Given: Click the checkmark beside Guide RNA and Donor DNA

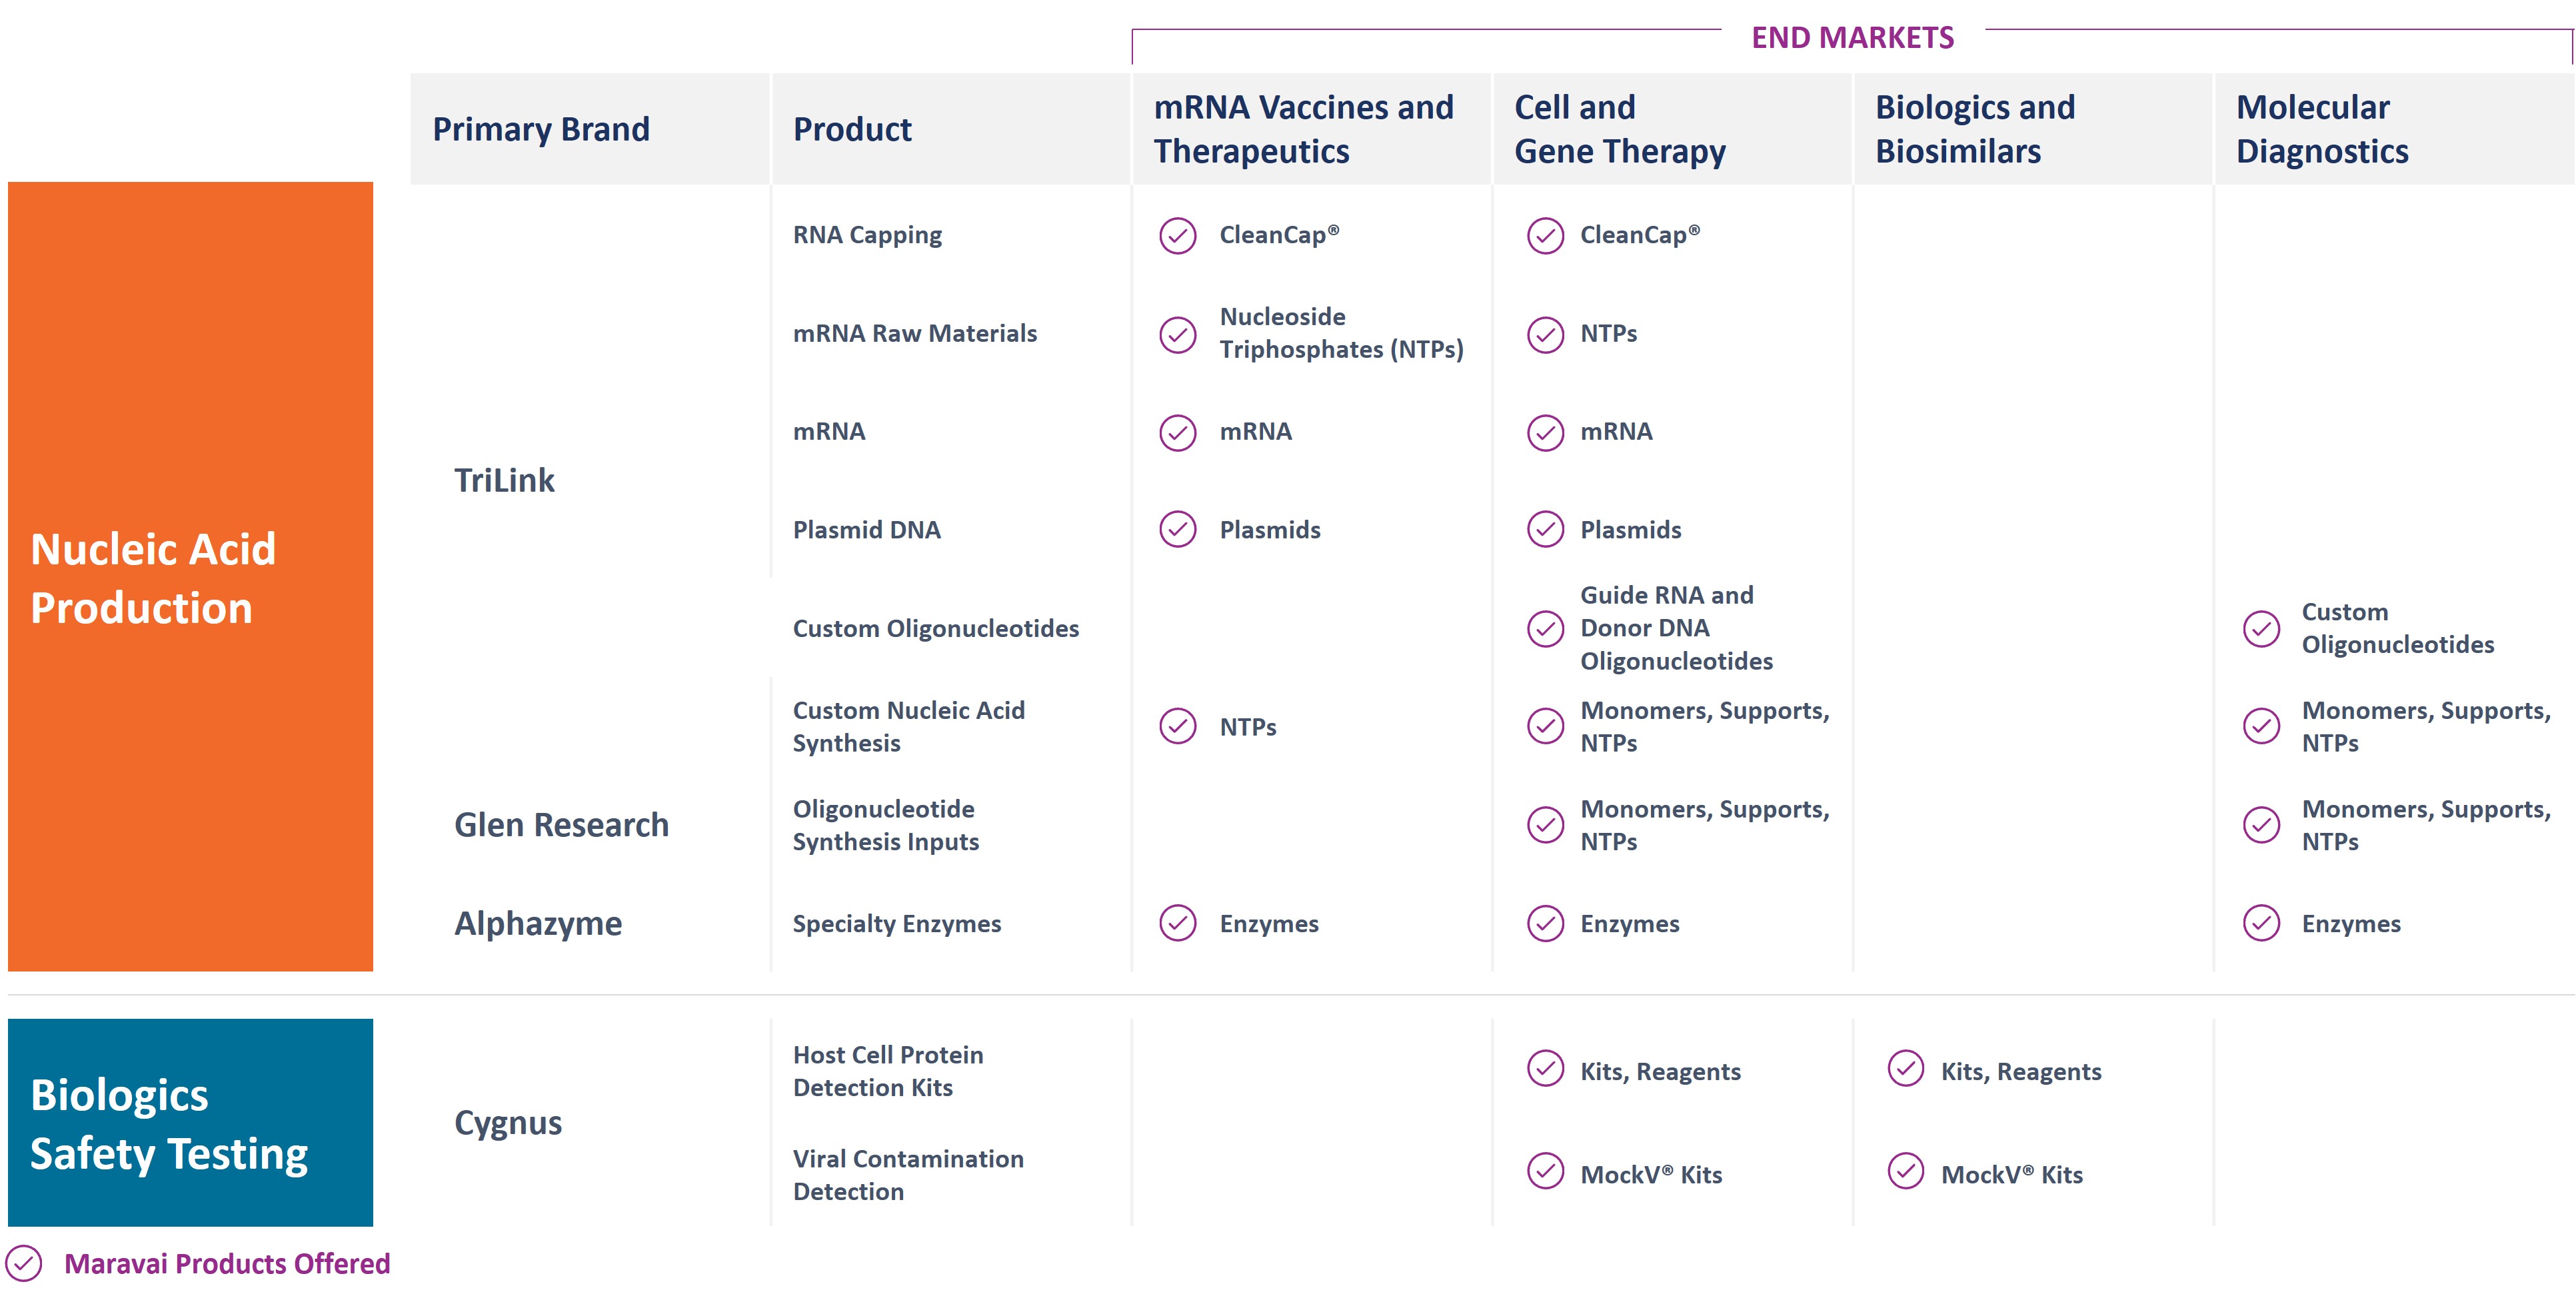Looking at the screenshot, I should (x=1545, y=628).
